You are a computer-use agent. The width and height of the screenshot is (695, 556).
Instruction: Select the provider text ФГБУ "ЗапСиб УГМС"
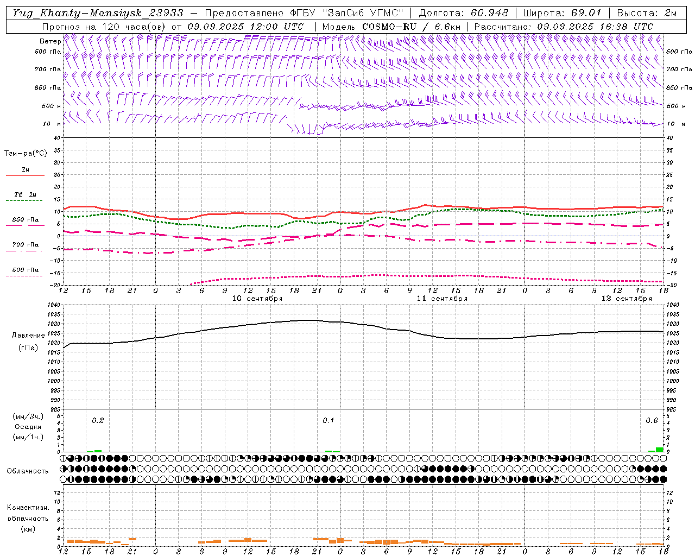coord(347,13)
